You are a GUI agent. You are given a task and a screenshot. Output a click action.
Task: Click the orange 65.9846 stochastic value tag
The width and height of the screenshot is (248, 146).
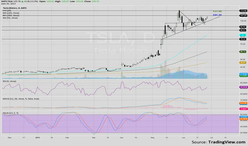(243, 119)
